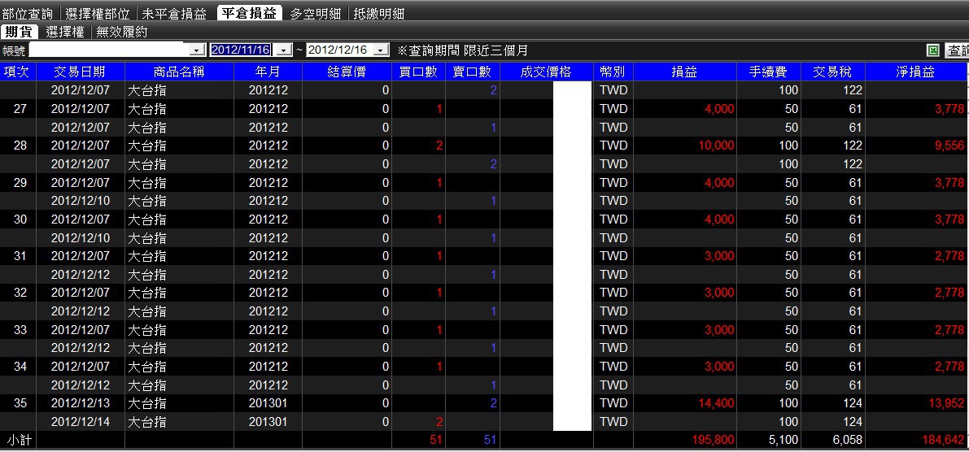Open the start date 2012/11/16 dropdown arrow
This screenshot has height=452, width=969.
(x=284, y=50)
